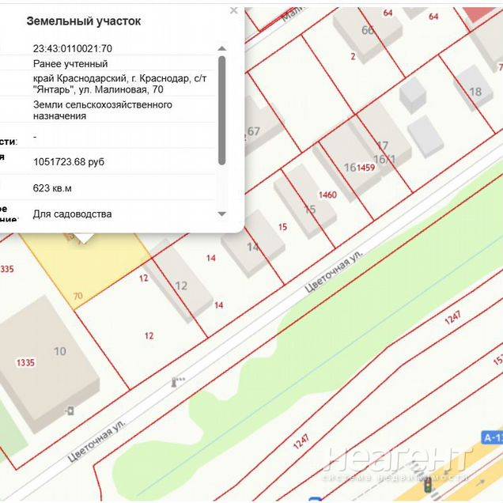Select parcel 1460 on the map

(x=327, y=195)
